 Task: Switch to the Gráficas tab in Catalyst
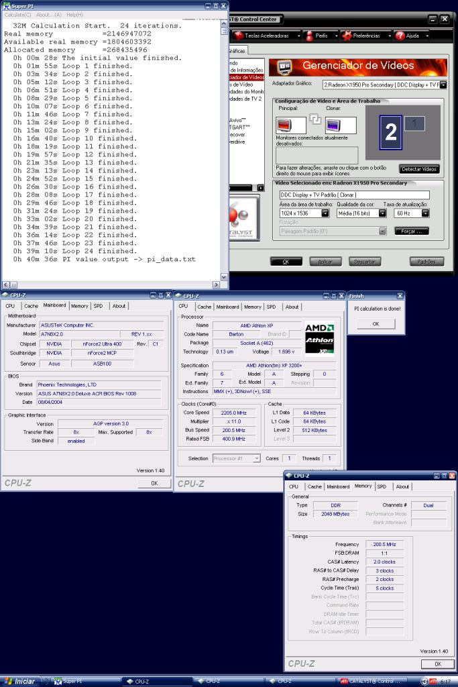237,51
